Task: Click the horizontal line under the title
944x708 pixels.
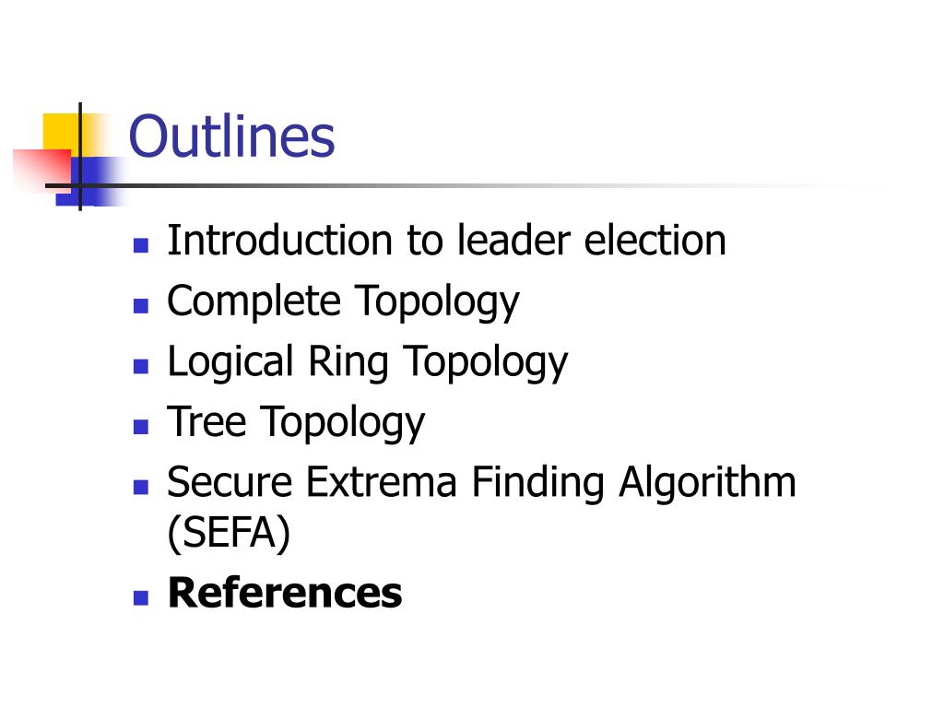Action: [x=421, y=185]
